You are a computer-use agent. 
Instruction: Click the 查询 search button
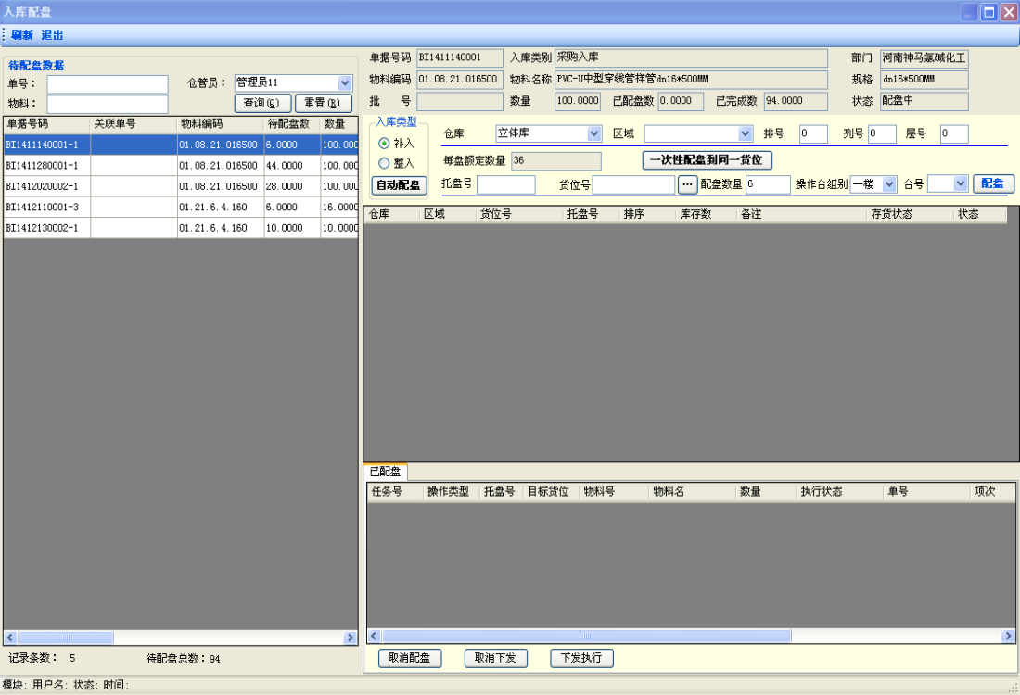click(262, 103)
